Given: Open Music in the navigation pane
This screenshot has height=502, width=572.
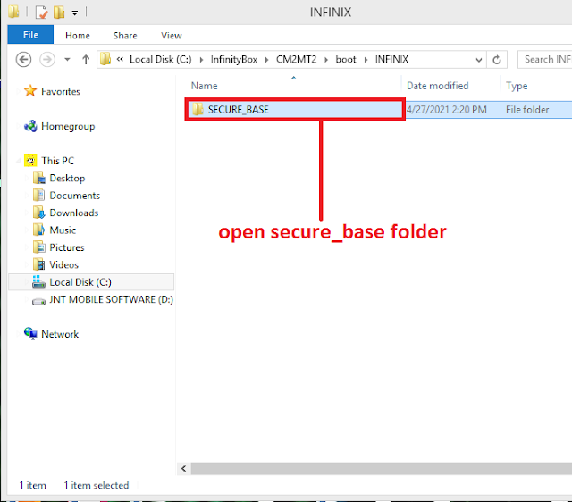Looking at the screenshot, I should point(63,230).
